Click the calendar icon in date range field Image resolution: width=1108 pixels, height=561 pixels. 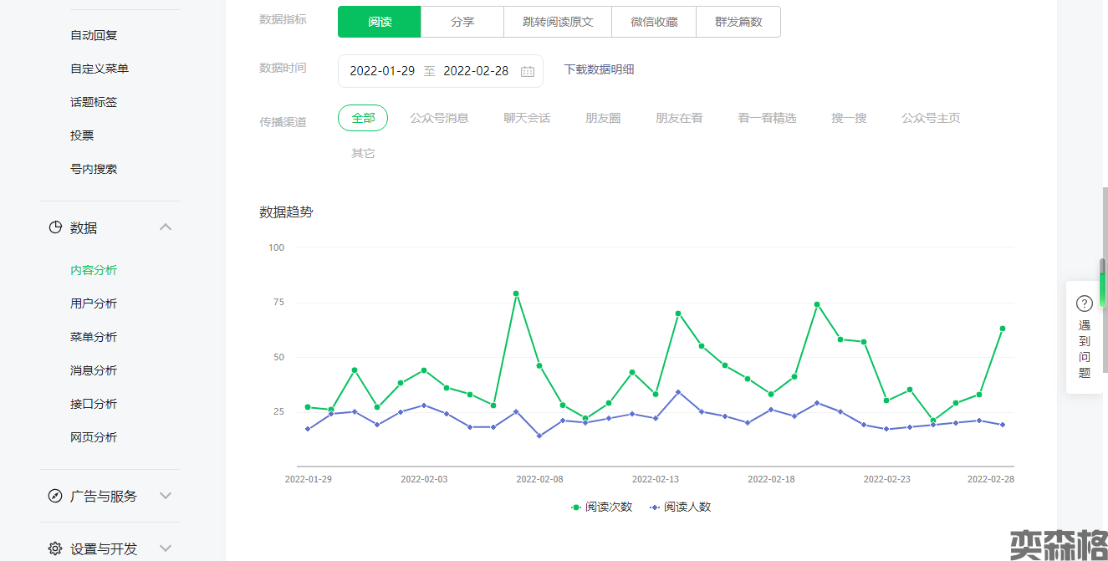tap(528, 71)
